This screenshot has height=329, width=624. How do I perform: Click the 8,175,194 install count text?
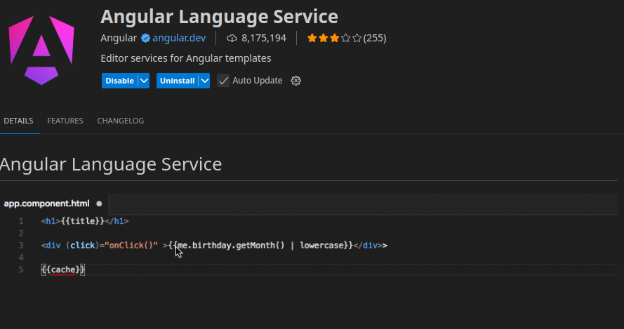pos(263,38)
